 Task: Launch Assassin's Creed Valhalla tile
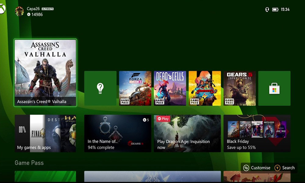click(45, 73)
